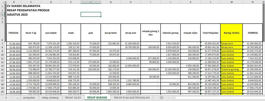
Task: Select the cell with 31.500.000,00 under kecap asin
Action: 131,44
